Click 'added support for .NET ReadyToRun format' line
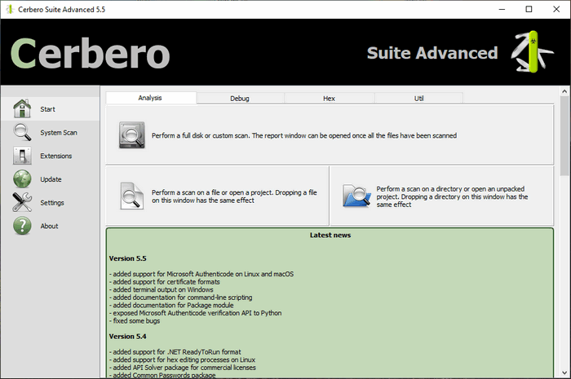Screen dimensions: 571x379 175,352
